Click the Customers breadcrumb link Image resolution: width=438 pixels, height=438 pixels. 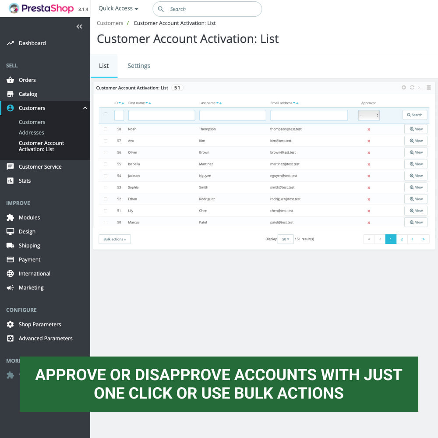(x=110, y=23)
